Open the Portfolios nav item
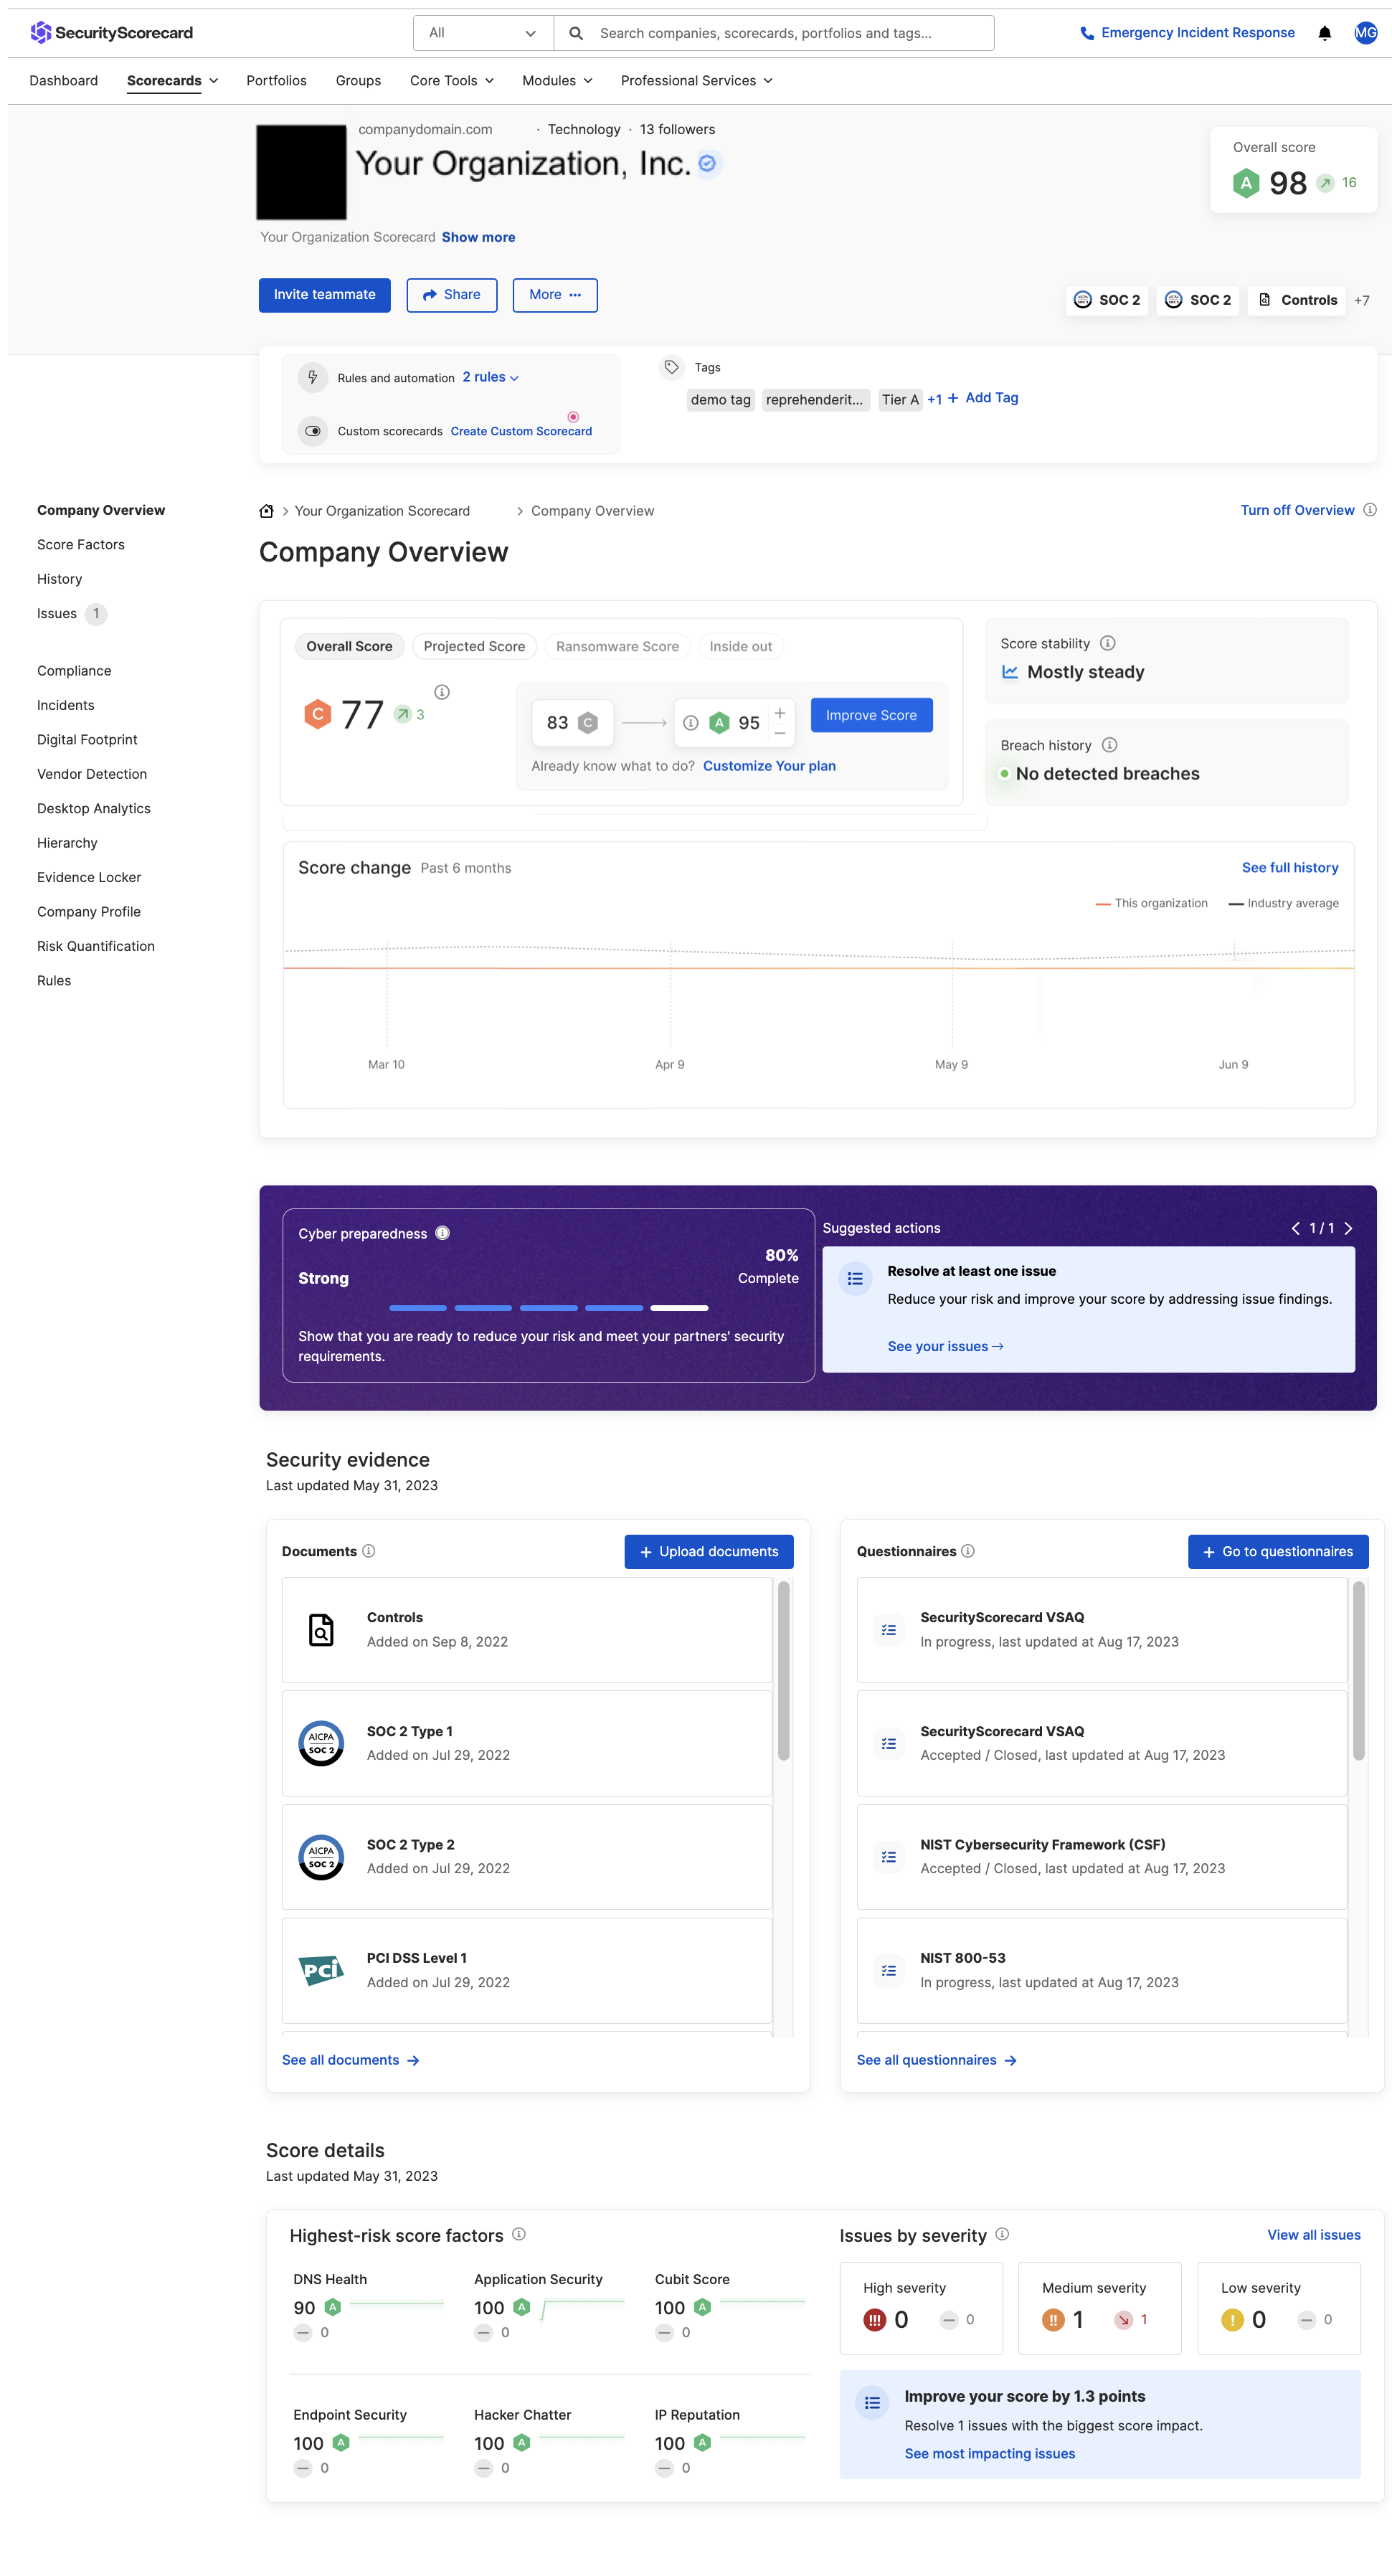1392x2576 pixels. (x=276, y=81)
